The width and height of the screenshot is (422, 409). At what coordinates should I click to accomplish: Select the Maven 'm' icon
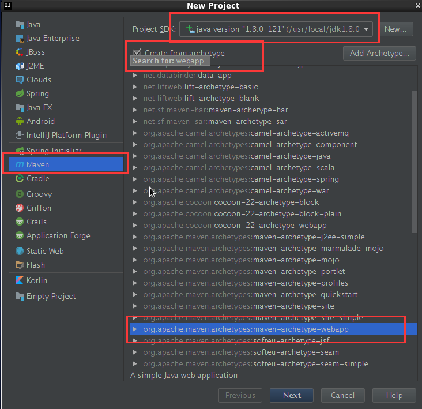[x=20, y=164]
